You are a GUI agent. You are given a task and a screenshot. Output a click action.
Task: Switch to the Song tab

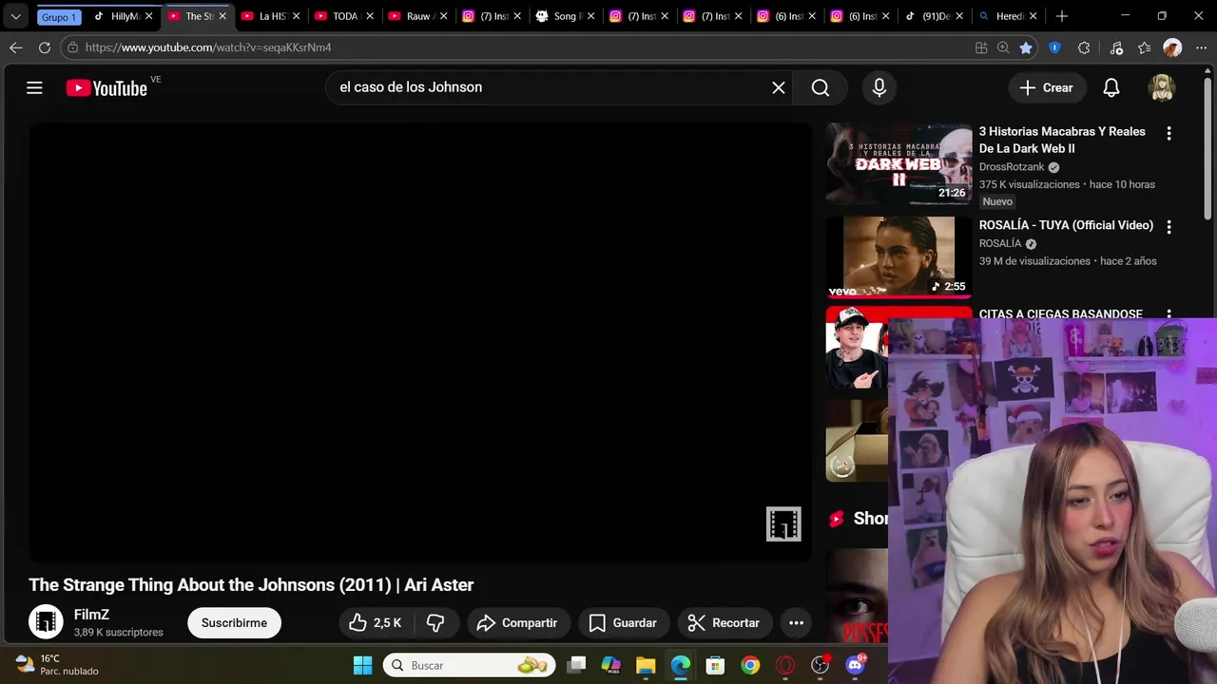point(567,16)
